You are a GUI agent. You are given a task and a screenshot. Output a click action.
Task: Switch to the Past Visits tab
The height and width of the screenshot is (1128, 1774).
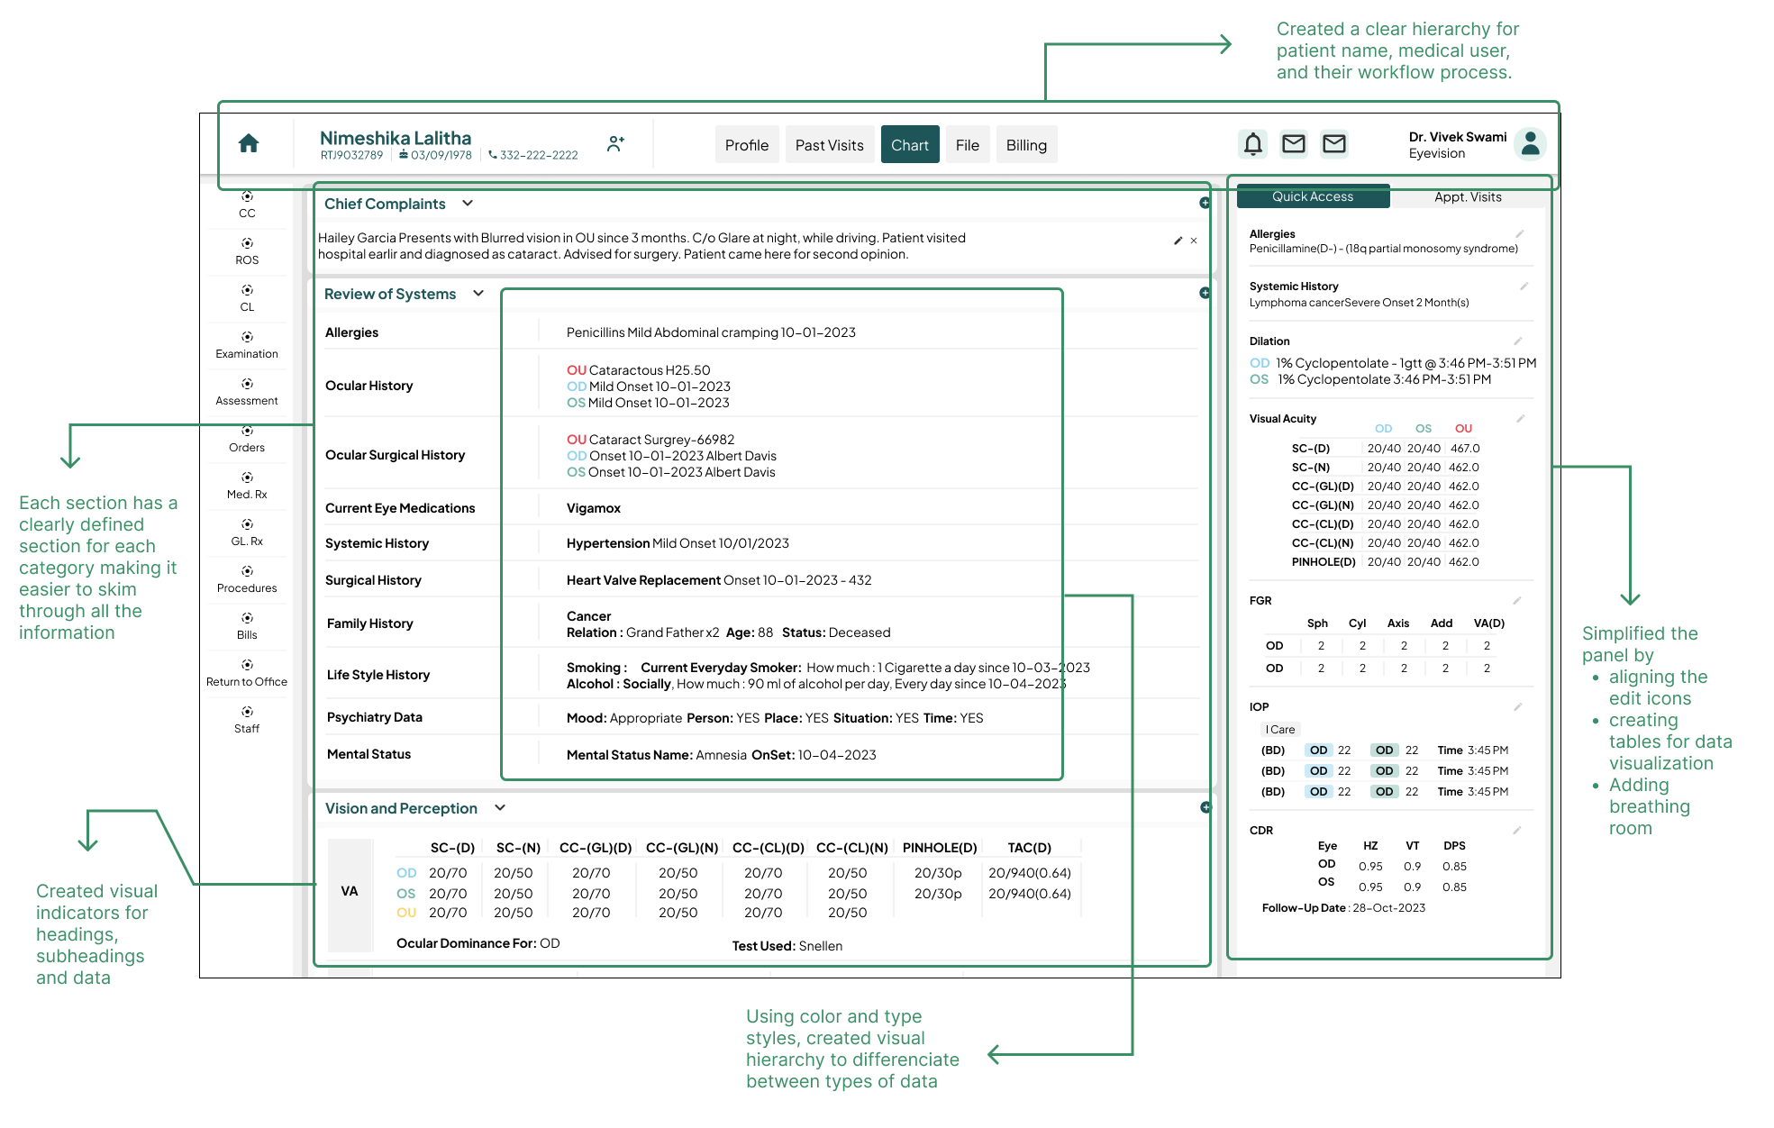point(829,145)
